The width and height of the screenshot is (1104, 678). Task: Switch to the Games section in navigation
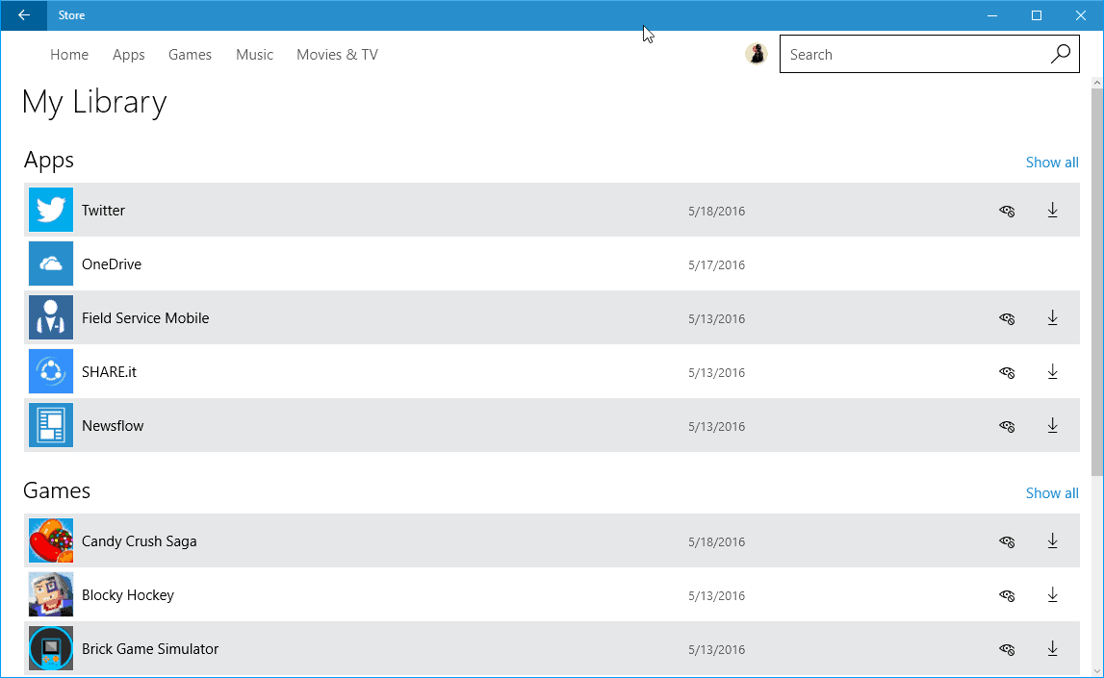point(190,54)
